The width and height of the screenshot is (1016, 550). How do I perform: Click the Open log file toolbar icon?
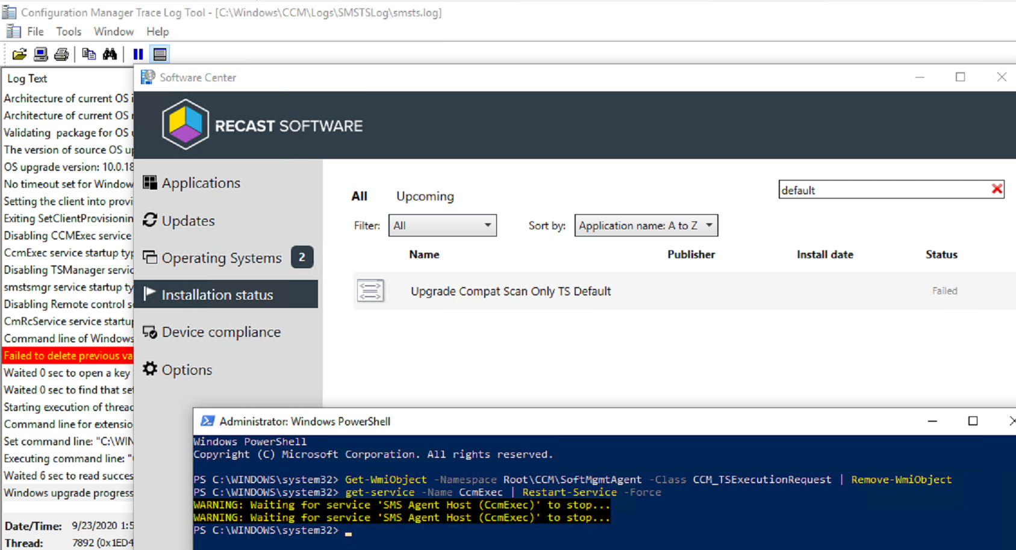tap(19, 54)
